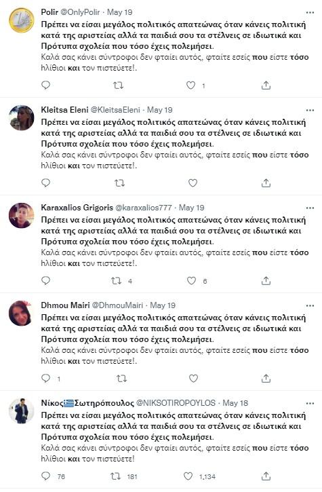Open replies on tweet with 76 comments
The image size is (322, 492).
pyautogui.click(x=46, y=476)
